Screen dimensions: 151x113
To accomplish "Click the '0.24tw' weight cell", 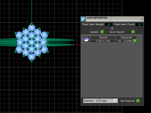I will (128, 41).
